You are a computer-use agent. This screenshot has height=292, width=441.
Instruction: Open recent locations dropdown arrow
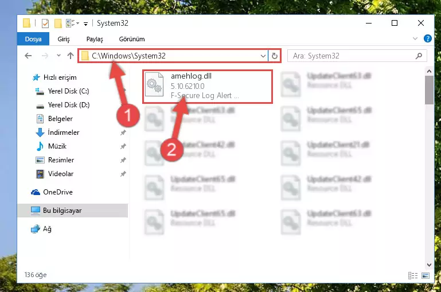[58, 56]
